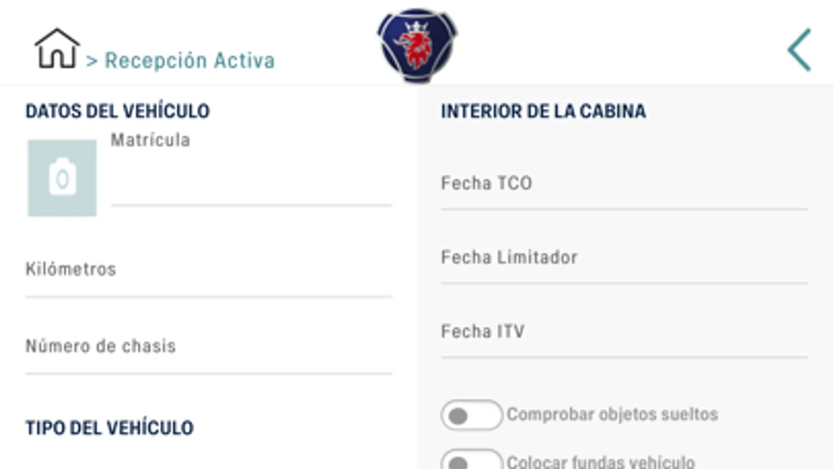The image size is (833, 469).
Task: Select the TIPO DEL VEHÍCULO heading
Action: [110, 428]
